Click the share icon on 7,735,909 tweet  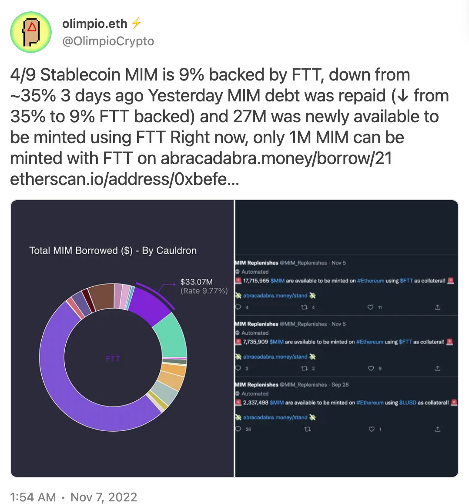[x=438, y=368]
